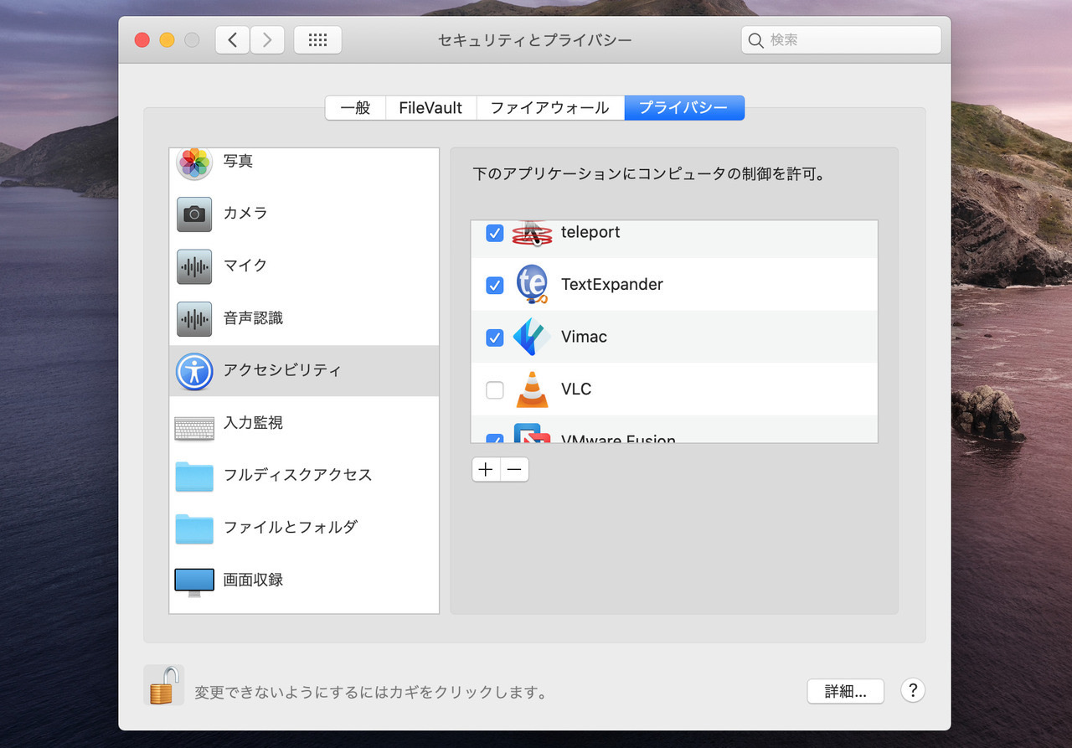Open フルディスクアクセス folder icon

194,476
